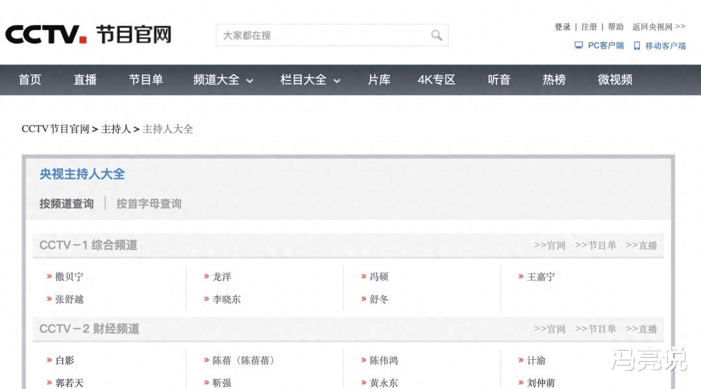The image size is (701, 389).
Task: Open 片库 in navigation bar
Action: (379, 80)
